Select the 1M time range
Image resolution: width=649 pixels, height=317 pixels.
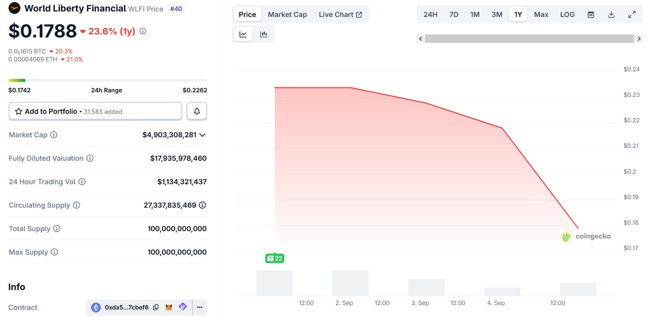coord(475,14)
